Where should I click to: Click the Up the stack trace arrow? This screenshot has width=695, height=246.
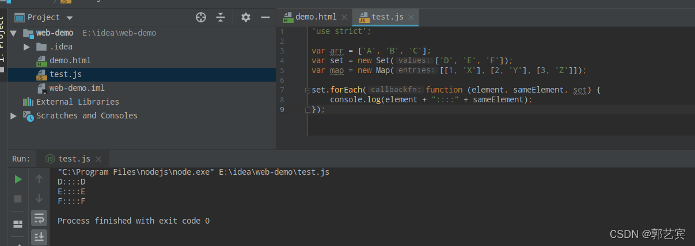point(39,179)
